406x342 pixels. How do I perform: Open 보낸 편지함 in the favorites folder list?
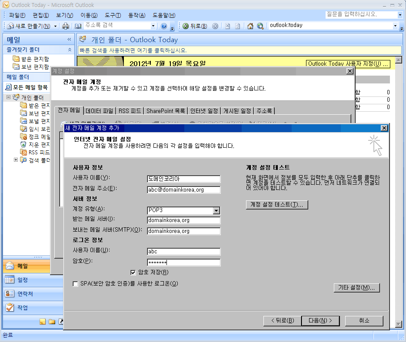point(31,67)
